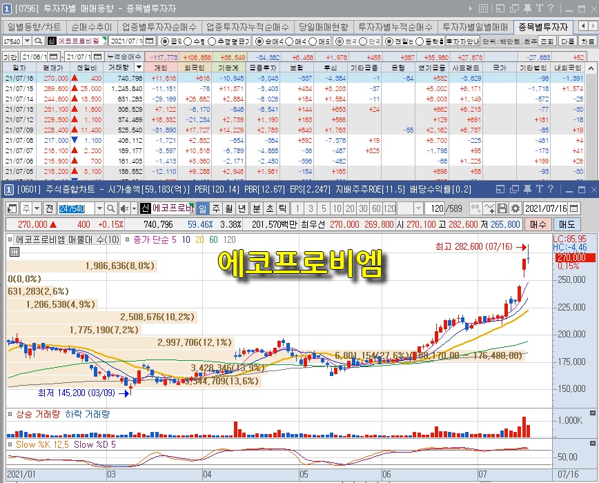
Task: Open help question mark in chart window title
Action: 551,189
